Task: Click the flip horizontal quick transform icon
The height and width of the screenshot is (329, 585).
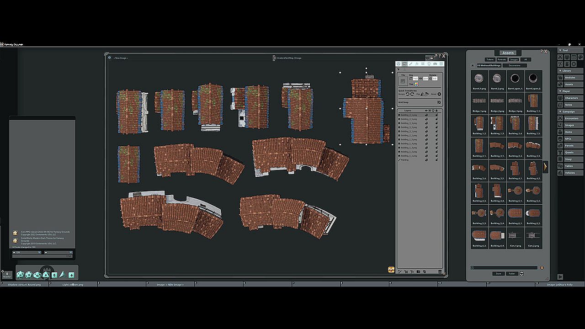Action: tap(422, 94)
